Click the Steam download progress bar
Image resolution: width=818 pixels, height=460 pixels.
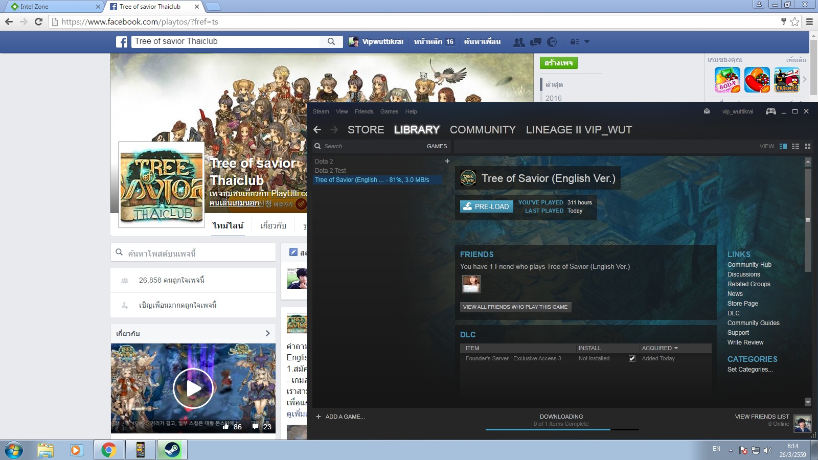click(x=562, y=429)
